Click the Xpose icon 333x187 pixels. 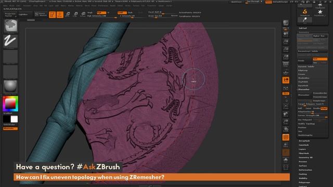[286, 167]
